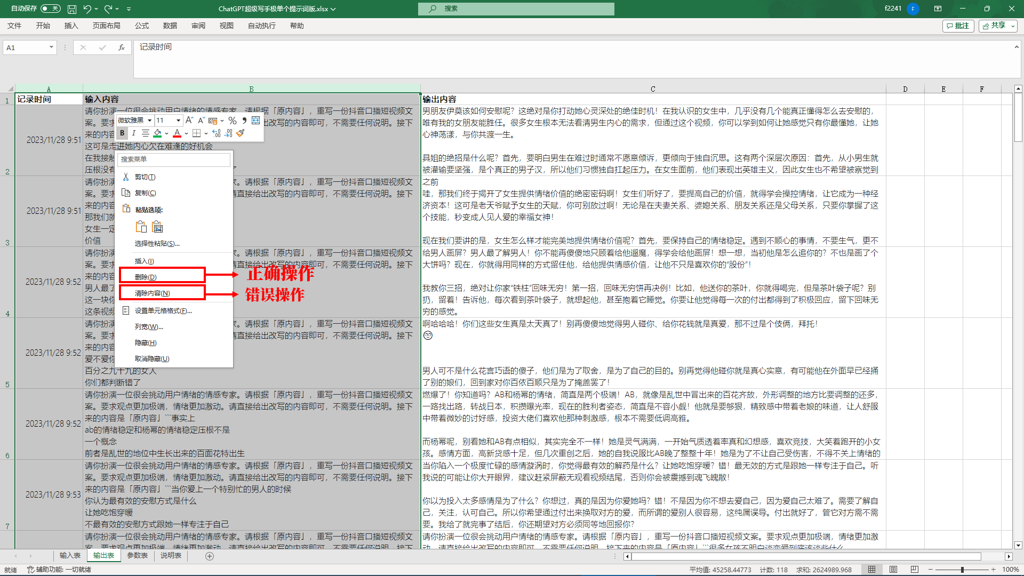Viewport: 1024px width, 576px height.
Task: Apply percent style from the mini toolbar
Action: point(233,121)
